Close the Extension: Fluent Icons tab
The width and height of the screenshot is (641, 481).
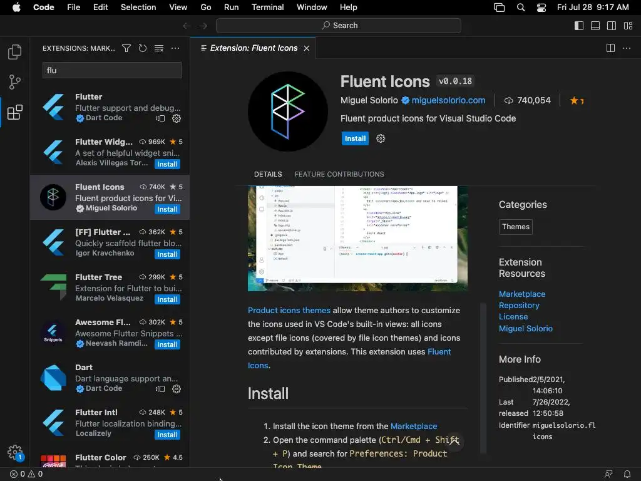click(x=307, y=48)
